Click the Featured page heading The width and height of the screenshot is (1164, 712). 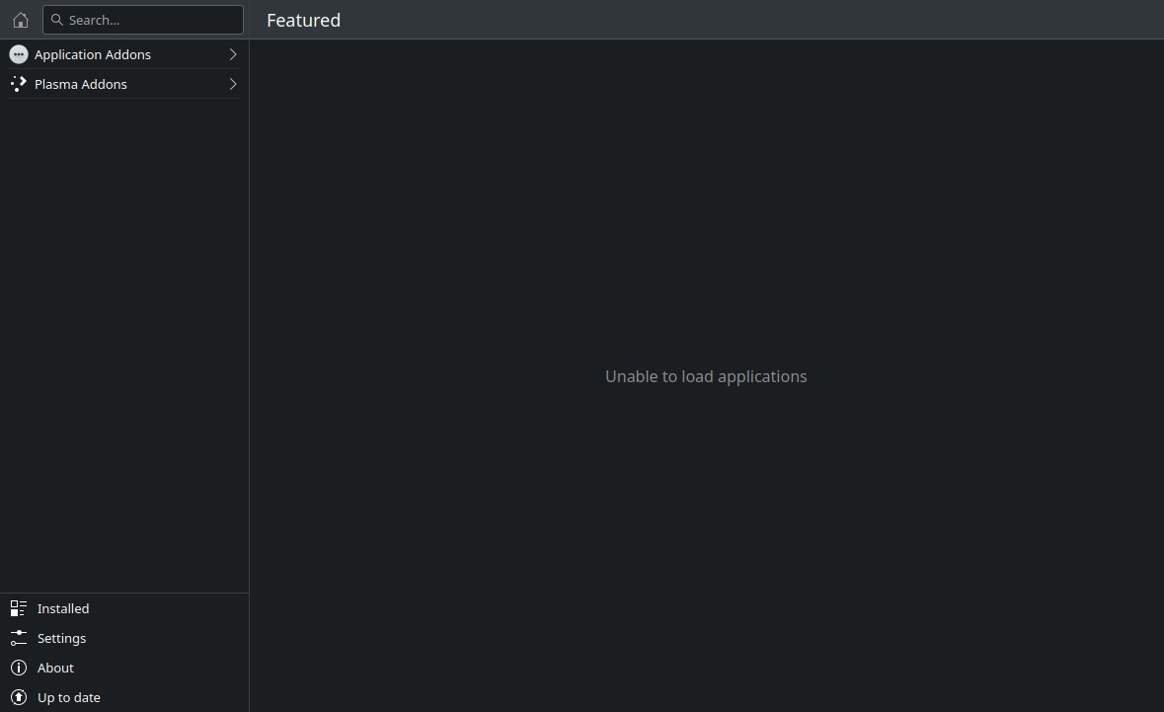[x=304, y=20]
